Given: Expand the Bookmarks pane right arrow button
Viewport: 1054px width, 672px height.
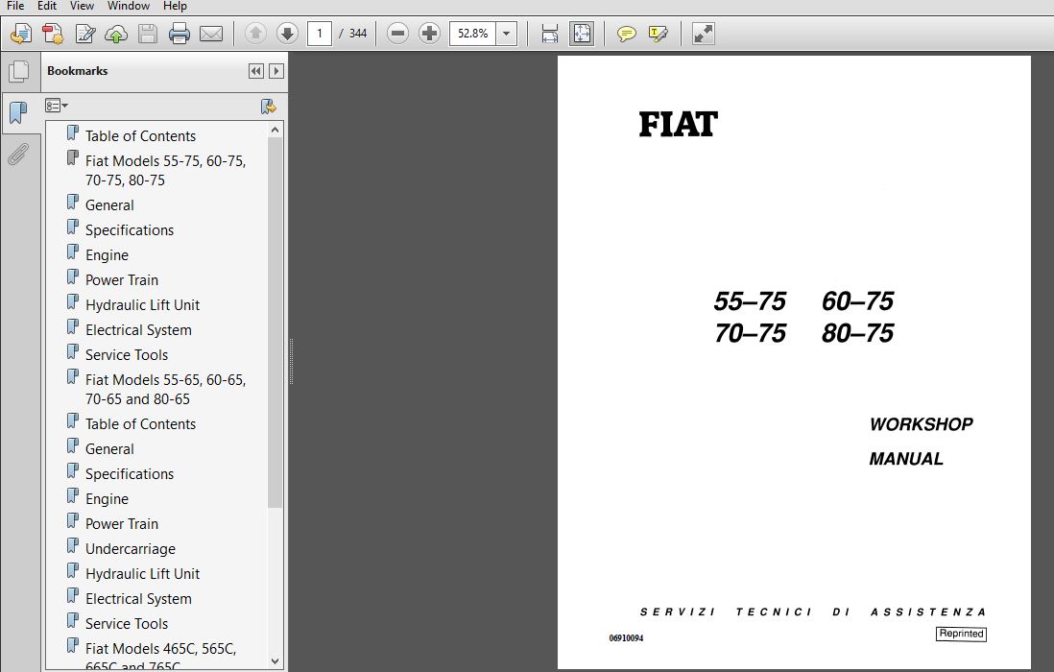Looking at the screenshot, I should click(276, 71).
